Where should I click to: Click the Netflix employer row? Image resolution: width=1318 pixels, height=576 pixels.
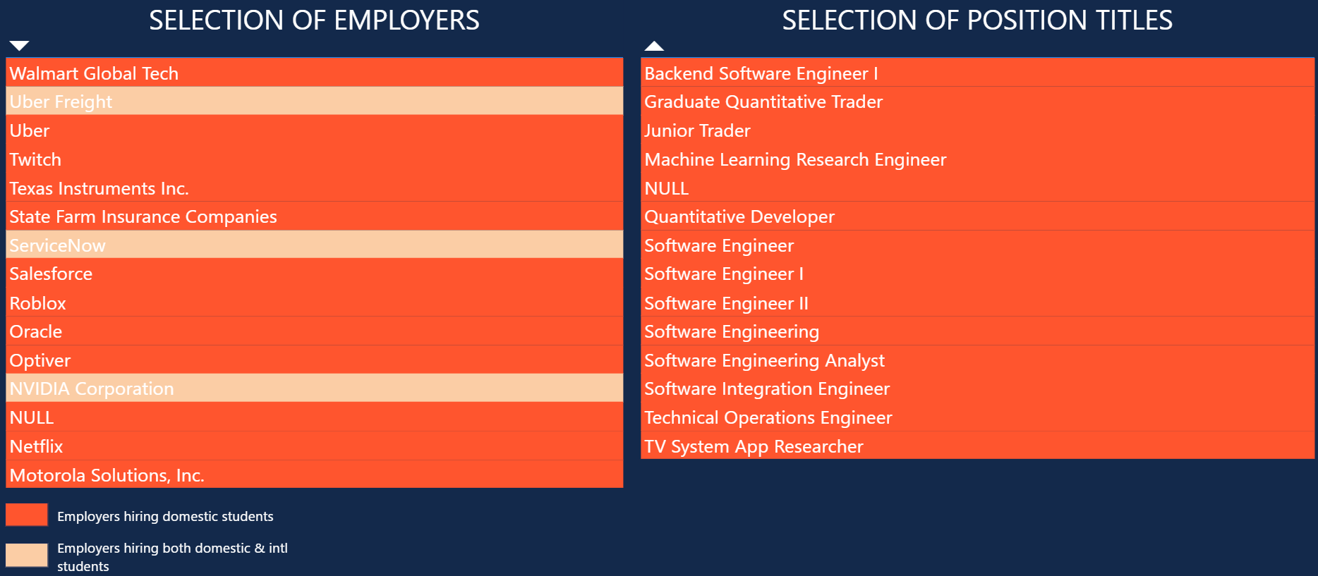(x=315, y=446)
